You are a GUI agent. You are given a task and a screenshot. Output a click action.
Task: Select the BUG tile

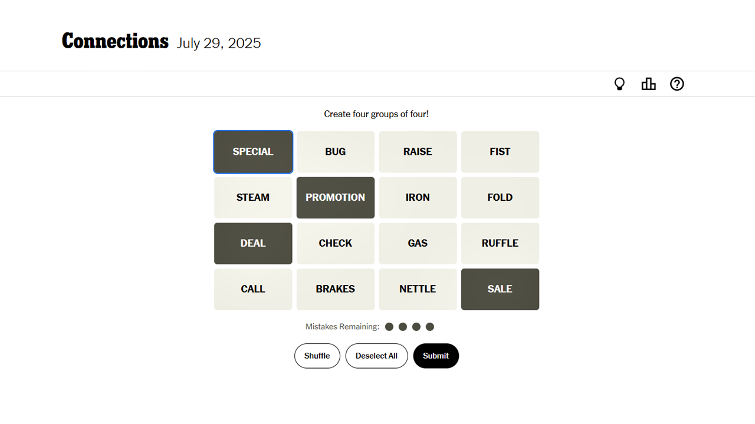tap(335, 151)
